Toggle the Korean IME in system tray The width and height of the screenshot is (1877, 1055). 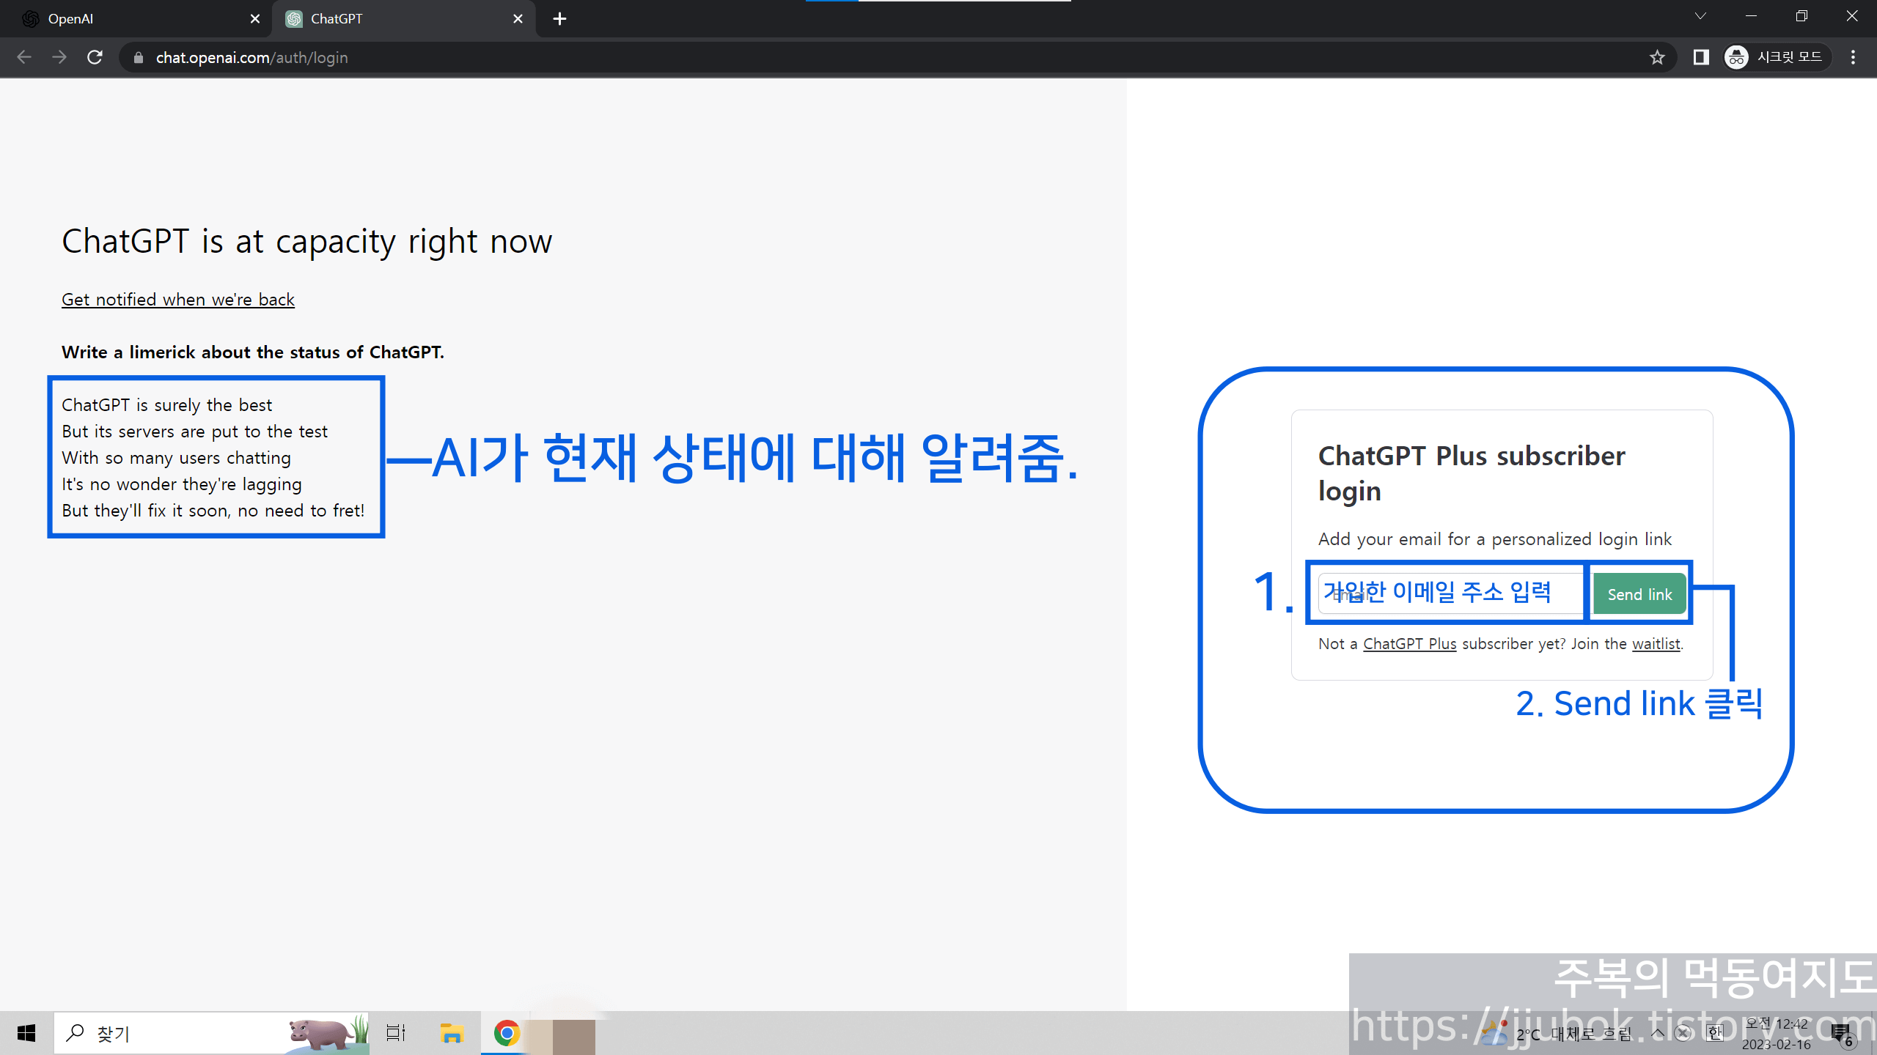[x=1714, y=1033]
